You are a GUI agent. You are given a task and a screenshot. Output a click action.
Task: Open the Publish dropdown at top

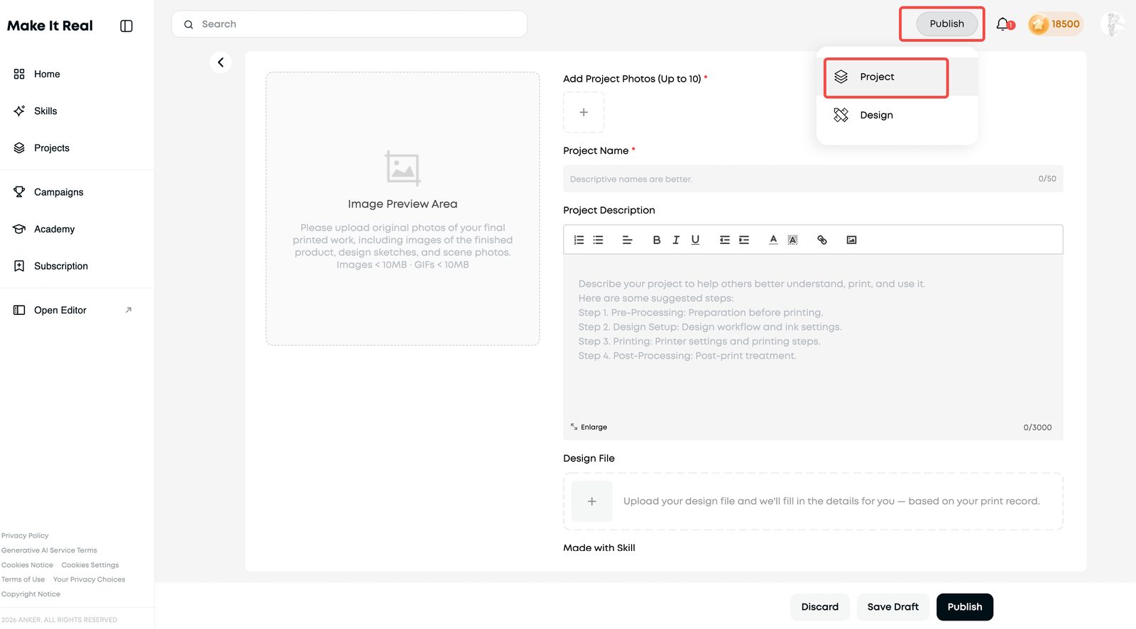946,23
